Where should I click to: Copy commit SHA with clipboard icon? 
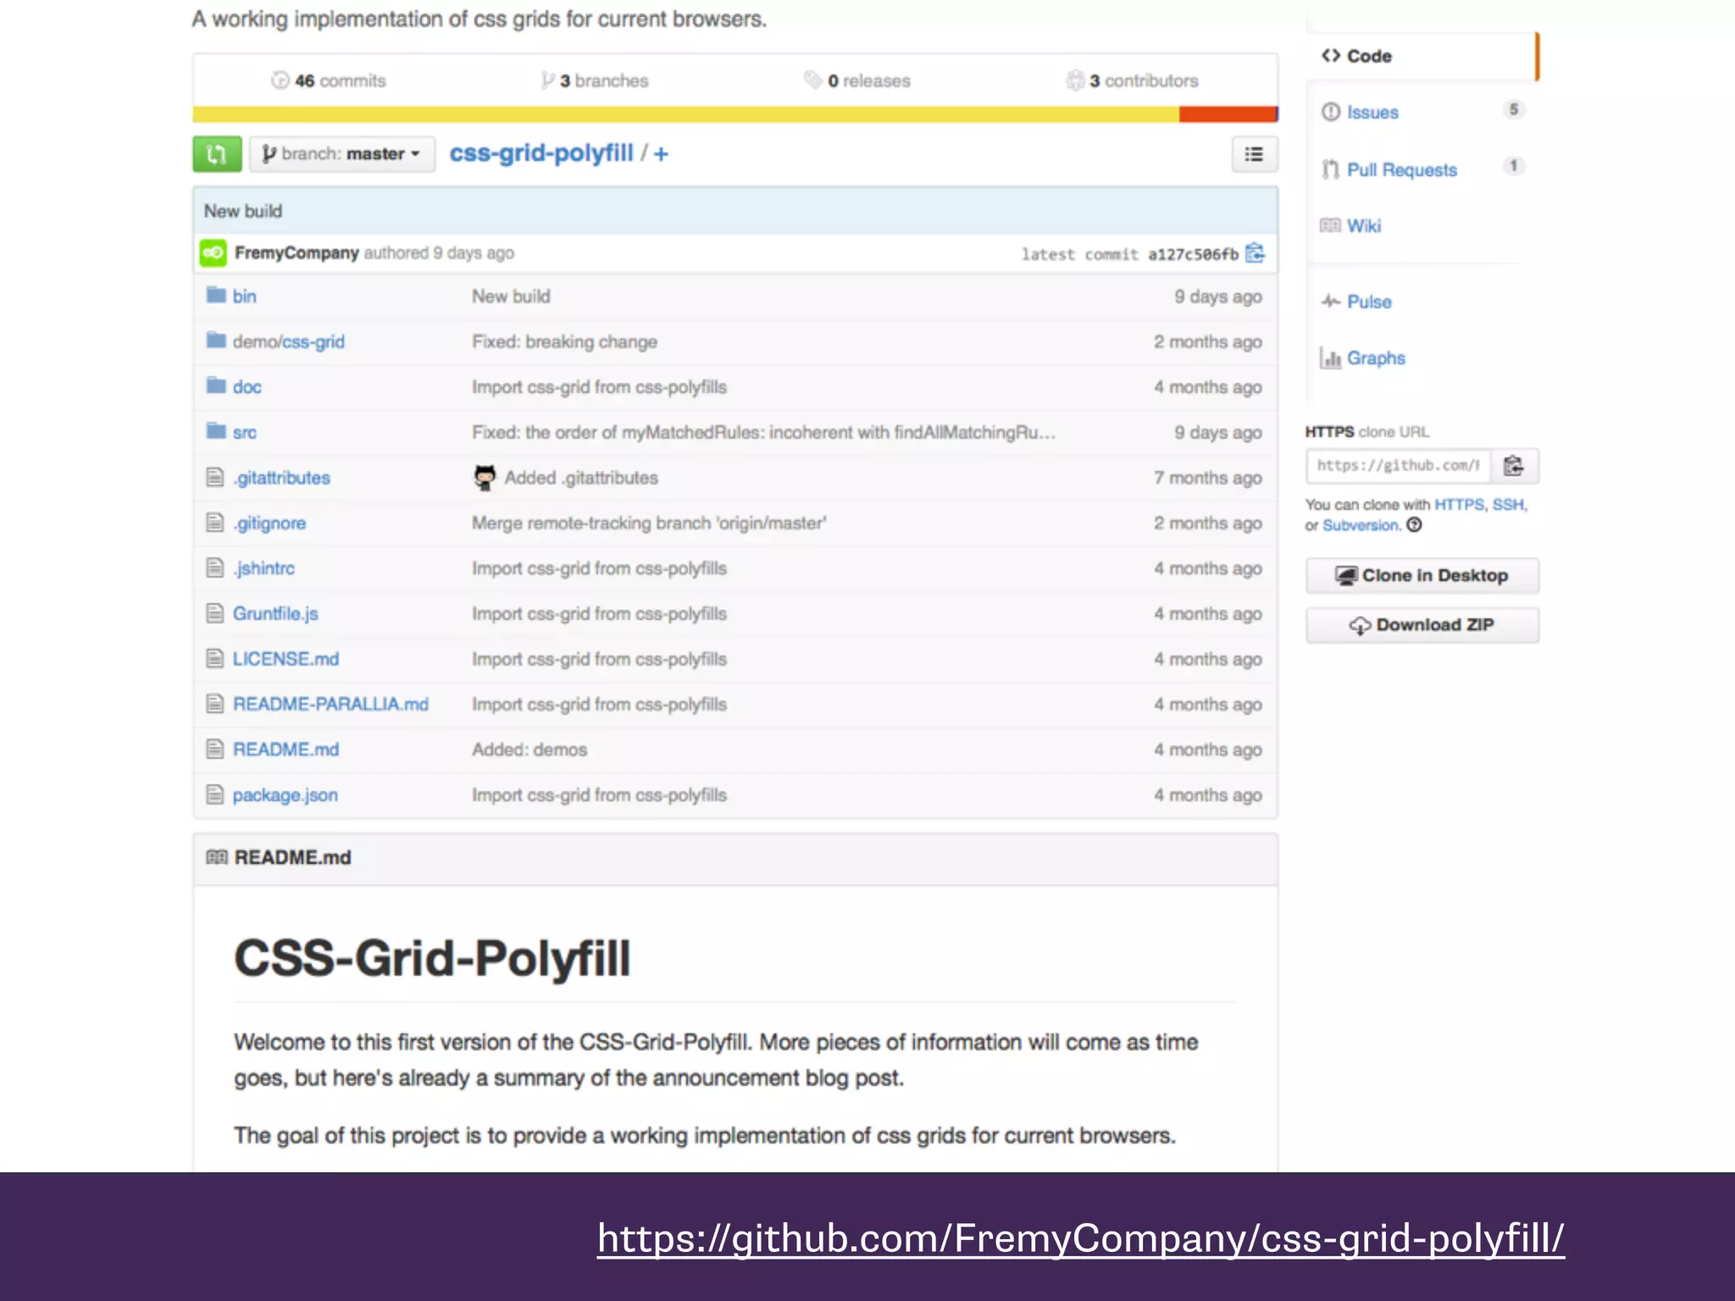pos(1255,253)
